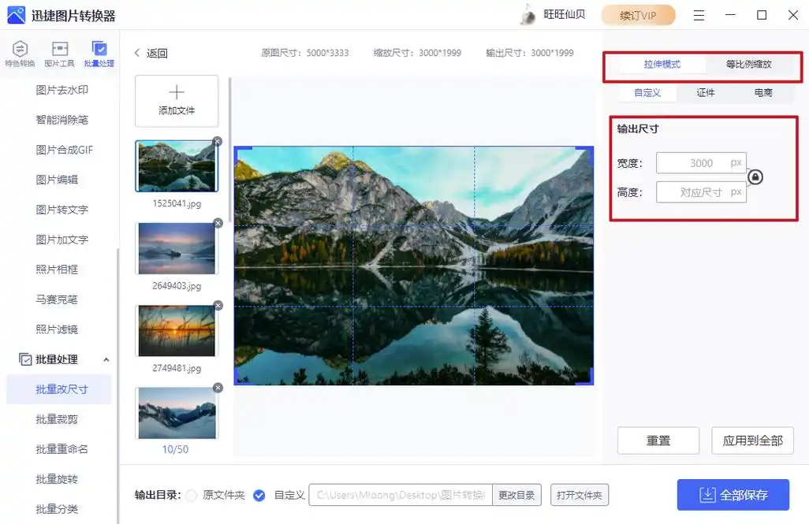Open the hamburger menu in the title bar
Image resolution: width=809 pixels, height=524 pixels.
pos(699,15)
